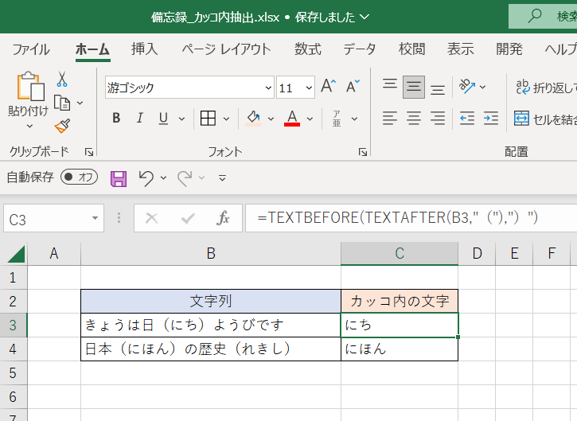Cut selection with the scissors icon

click(x=62, y=79)
